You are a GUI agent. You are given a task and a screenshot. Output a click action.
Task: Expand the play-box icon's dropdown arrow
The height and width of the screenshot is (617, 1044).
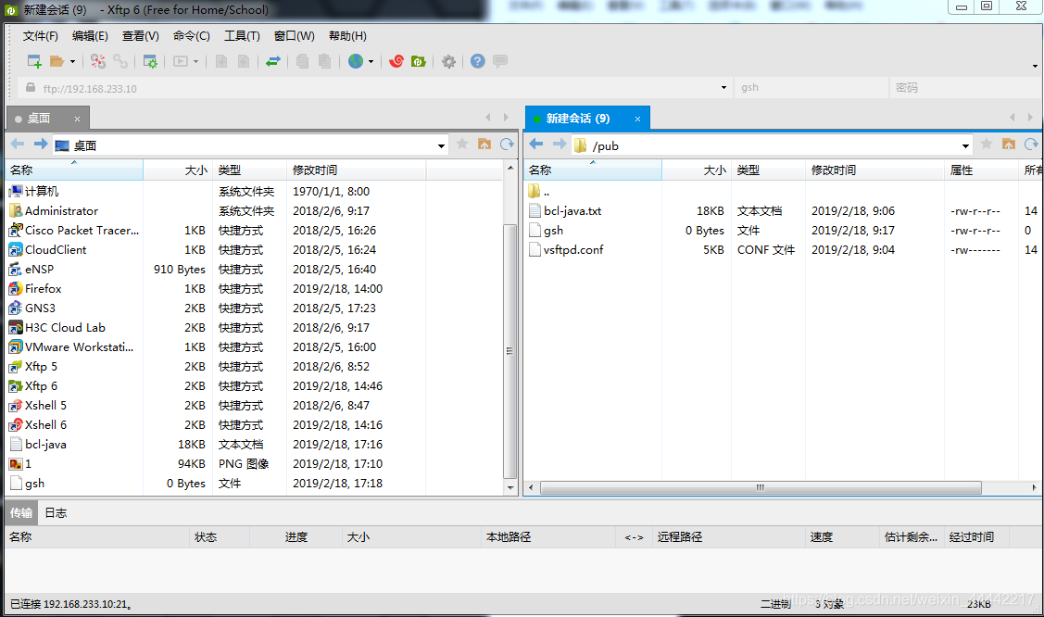[195, 62]
